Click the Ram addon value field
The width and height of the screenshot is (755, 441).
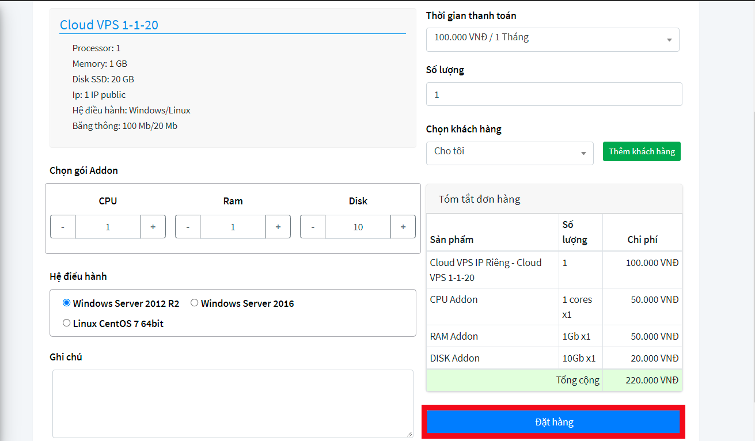tap(233, 227)
